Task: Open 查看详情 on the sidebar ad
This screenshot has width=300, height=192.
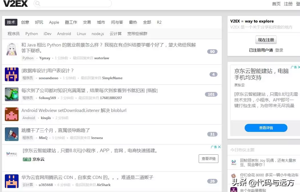Action: click(266, 128)
